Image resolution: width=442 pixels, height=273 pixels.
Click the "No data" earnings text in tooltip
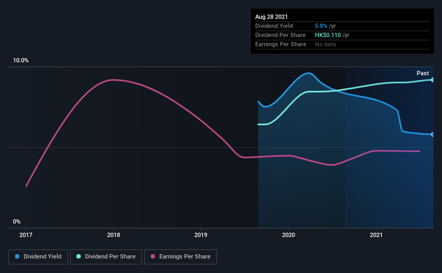point(325,44)
